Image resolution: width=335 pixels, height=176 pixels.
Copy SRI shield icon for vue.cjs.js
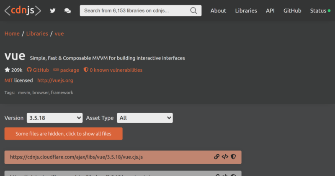233,157
